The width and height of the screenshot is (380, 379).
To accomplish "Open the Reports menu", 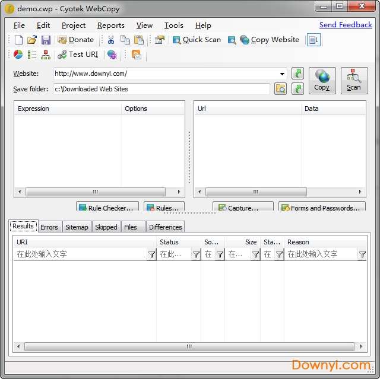I will point(111,26).
